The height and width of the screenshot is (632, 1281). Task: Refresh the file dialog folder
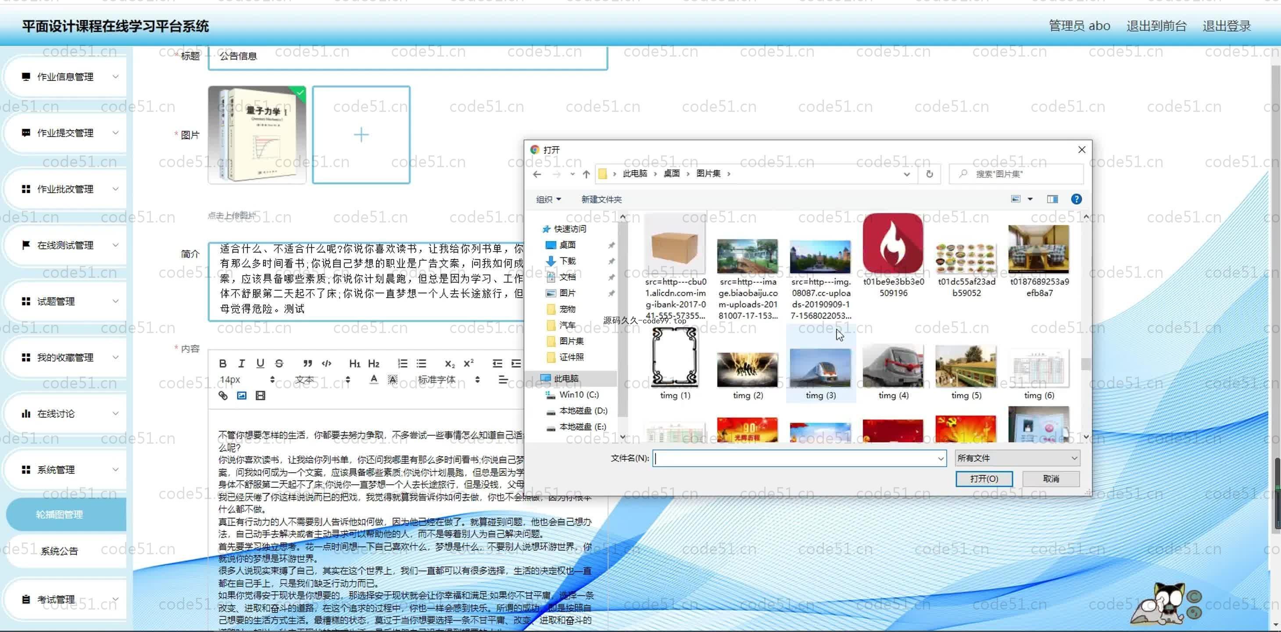(x=929, y=174)
